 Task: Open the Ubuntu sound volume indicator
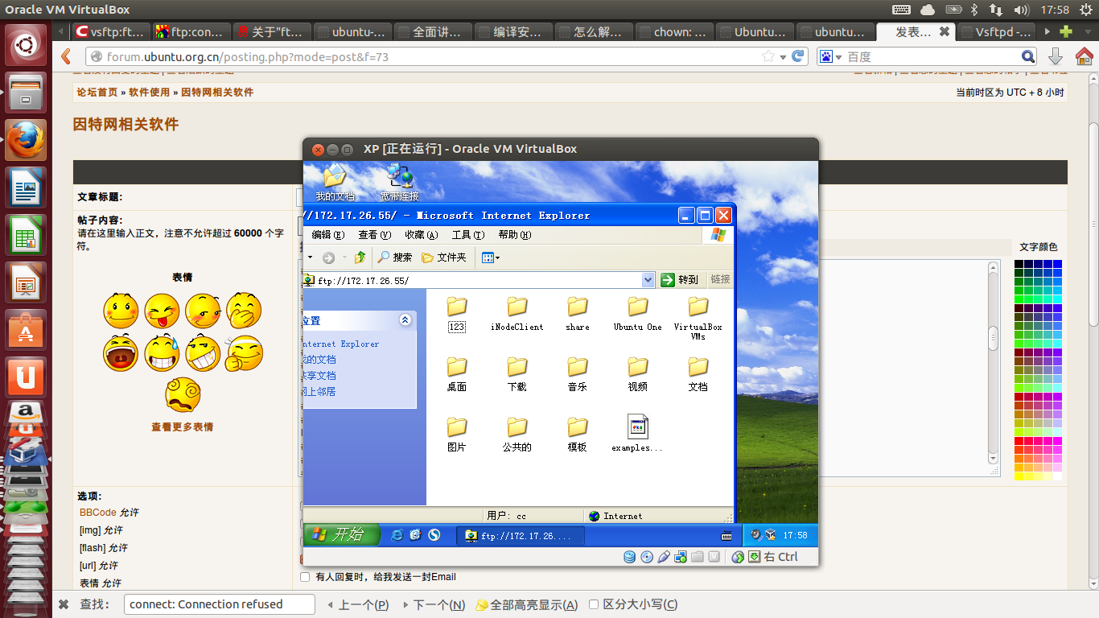1022,10
